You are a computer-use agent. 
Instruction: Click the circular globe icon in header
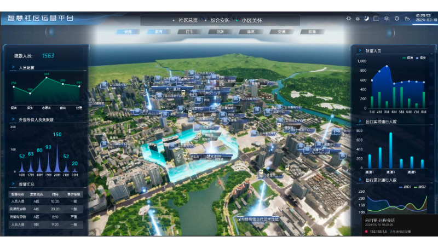click(396, 19)
